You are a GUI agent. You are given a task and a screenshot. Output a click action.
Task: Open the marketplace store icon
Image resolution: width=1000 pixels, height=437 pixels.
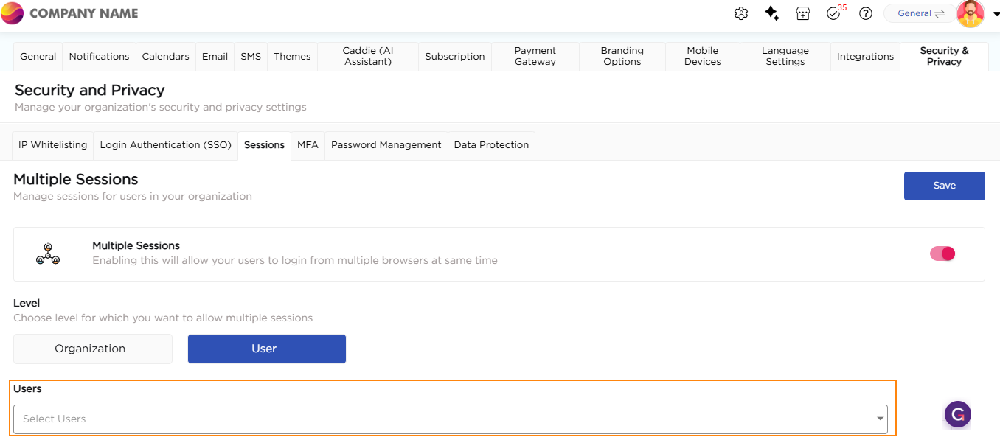pos(803,13)
